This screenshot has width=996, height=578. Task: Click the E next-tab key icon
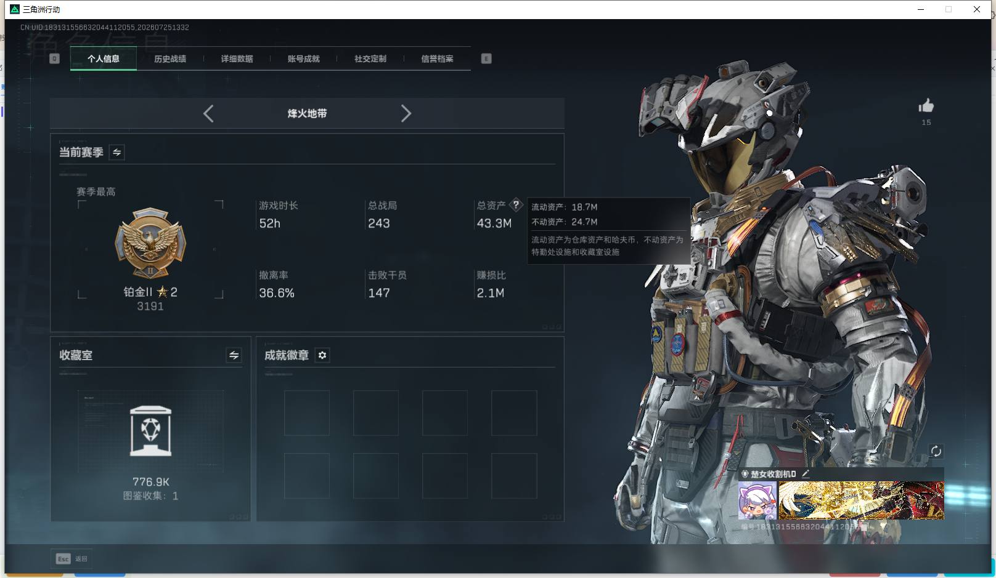486,58
